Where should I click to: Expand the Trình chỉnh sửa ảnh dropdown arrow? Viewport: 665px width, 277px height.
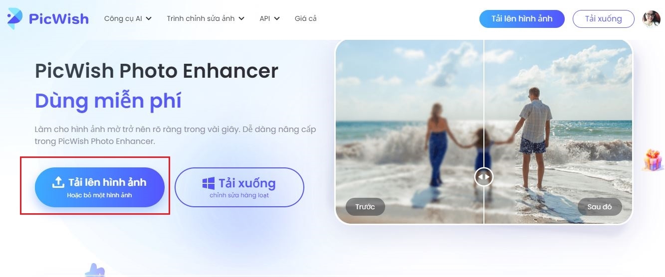pos(241,19)
